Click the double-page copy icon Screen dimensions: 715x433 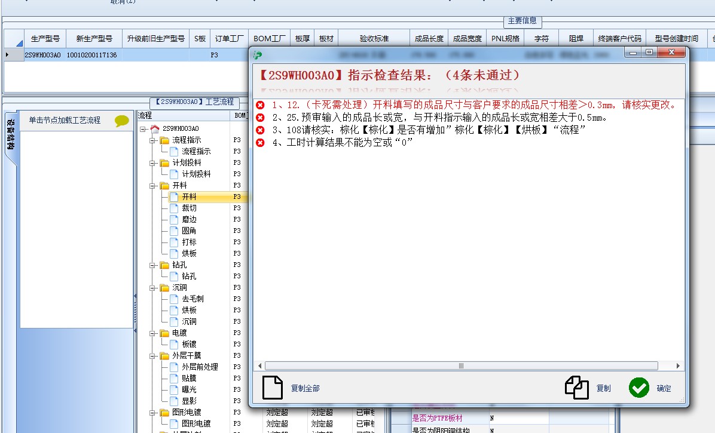pos(576,388)
